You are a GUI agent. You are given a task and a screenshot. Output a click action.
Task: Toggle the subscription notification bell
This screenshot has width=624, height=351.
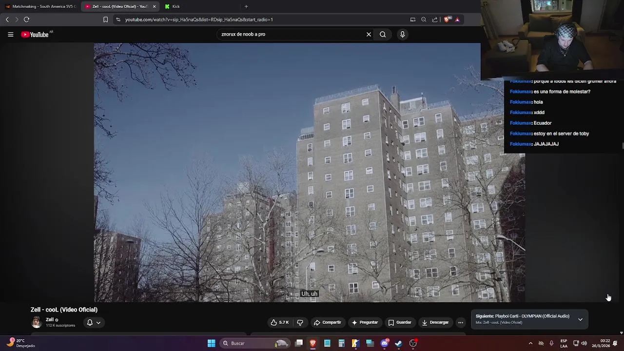pyautogui.click(x=90, y=322)
